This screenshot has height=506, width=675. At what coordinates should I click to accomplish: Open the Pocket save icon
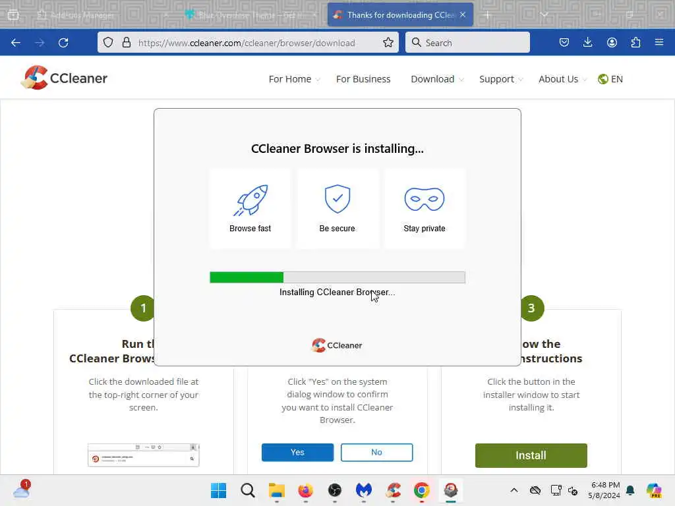[564, 42]
